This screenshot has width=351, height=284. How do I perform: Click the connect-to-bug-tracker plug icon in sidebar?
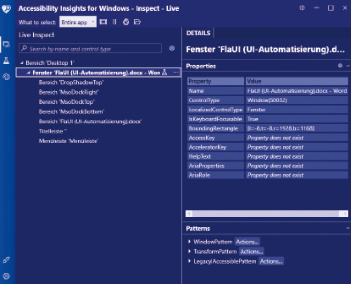(6, 260)
